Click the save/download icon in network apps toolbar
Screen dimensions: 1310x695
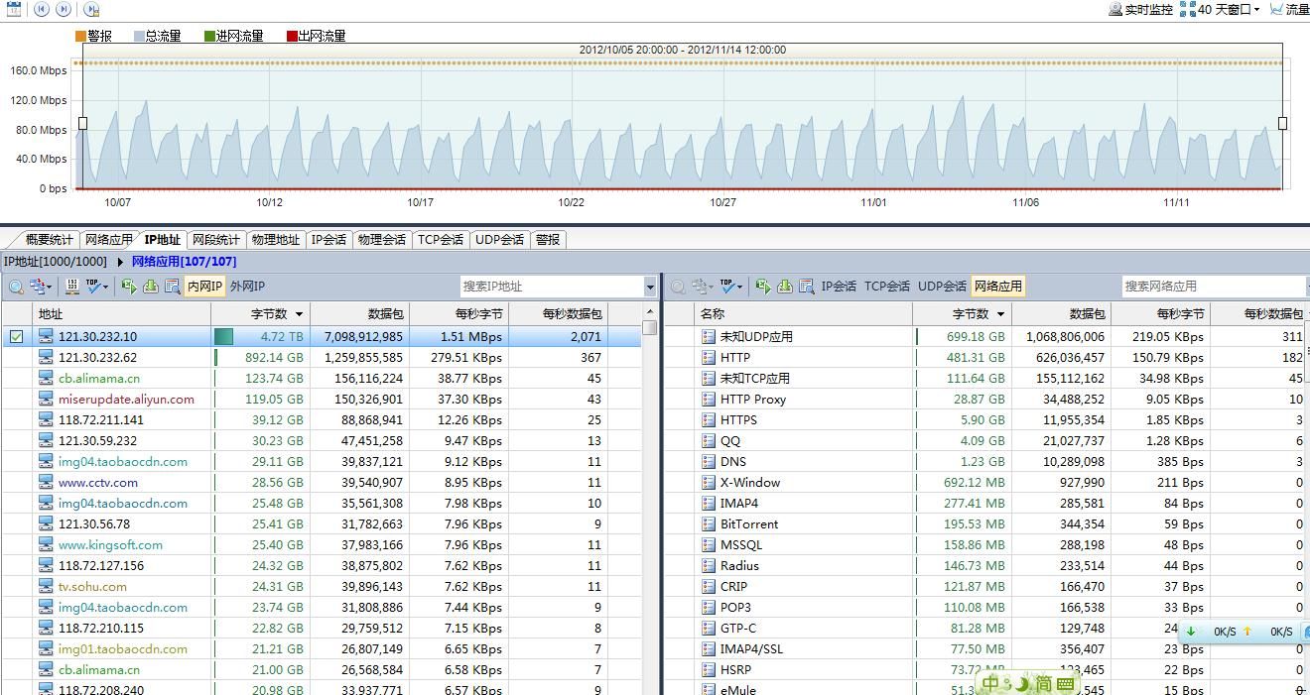(784, 287)
